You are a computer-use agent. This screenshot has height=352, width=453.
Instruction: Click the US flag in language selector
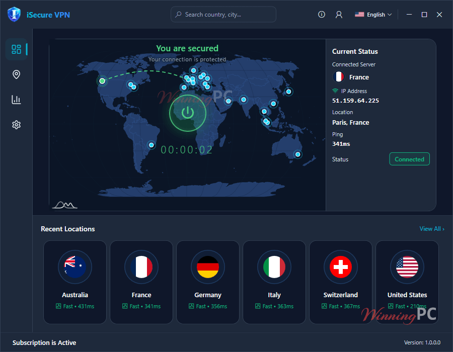click(x=359, y=15)
